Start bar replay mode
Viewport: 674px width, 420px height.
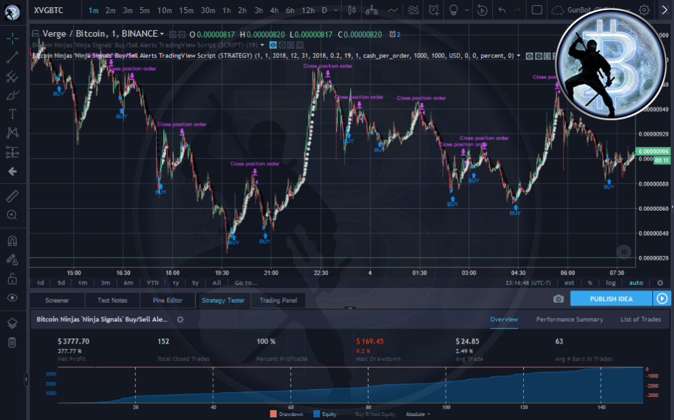tap(482, 11)
